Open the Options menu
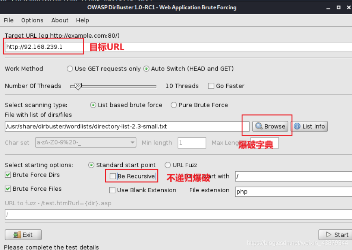 tap(32, 20)
